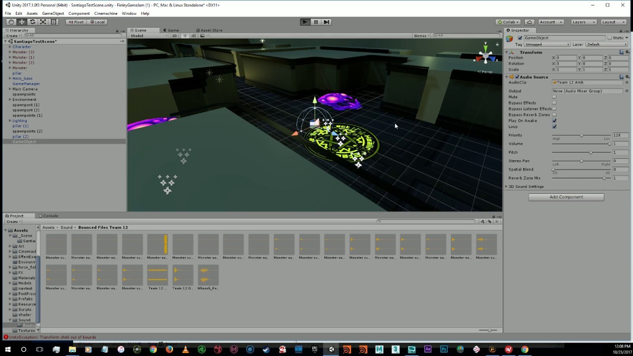
Task: Click the Add Component button
Action: point(566,197)
